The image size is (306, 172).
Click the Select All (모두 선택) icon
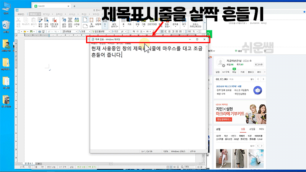tap(46, 20)
